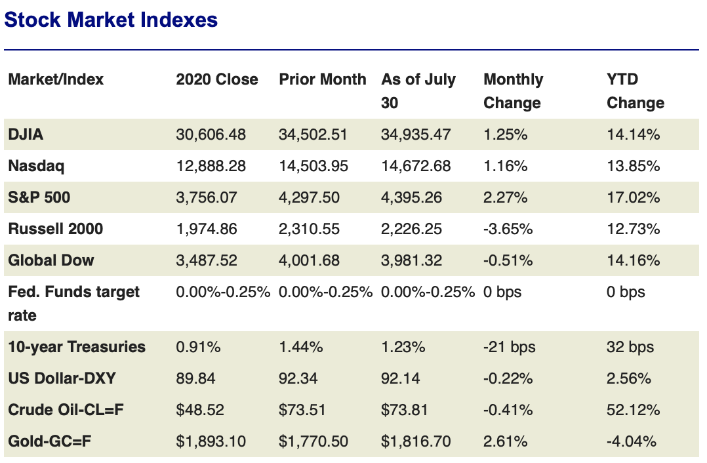This screenshot has height=463, width=707.
Task: Select the Crude Oil-CL=F row label
Action: point(66,410)
